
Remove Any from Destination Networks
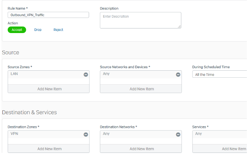coord(178,134)
